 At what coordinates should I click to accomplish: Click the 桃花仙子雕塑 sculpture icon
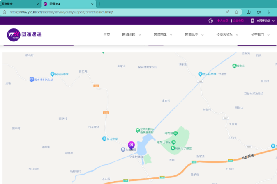(173, 148)
